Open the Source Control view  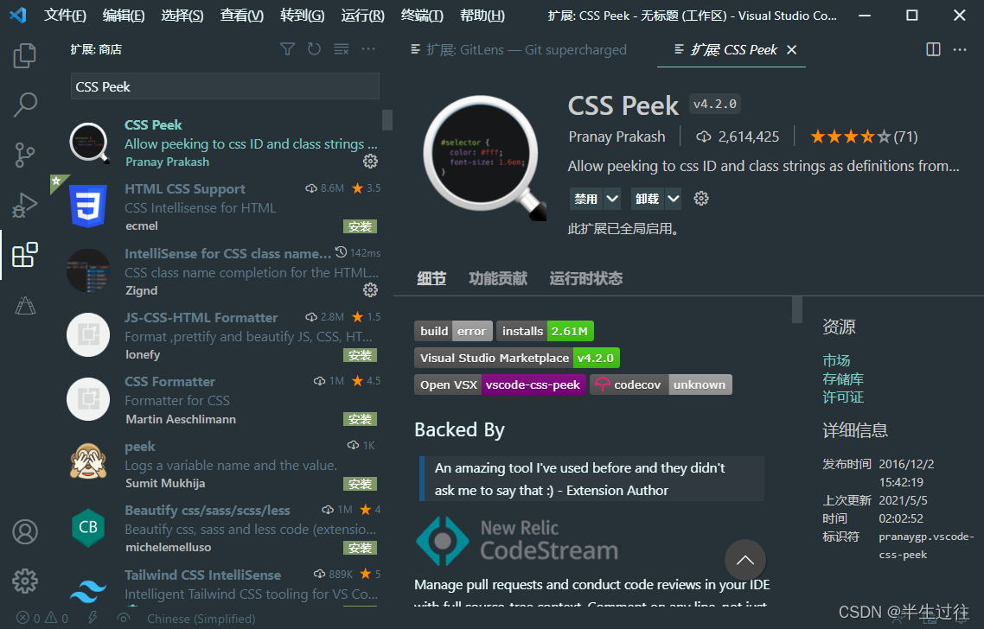pyautogui.click(x=24, y=155)
